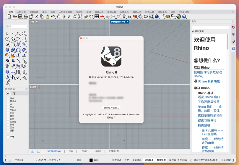The image size is (239, 165).
Task: Toggle 智慧轨迹 in the status bar
Action: [161, 160]
